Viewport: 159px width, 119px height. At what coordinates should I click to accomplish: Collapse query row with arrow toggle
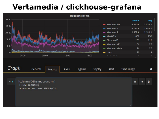pos(10,81)
